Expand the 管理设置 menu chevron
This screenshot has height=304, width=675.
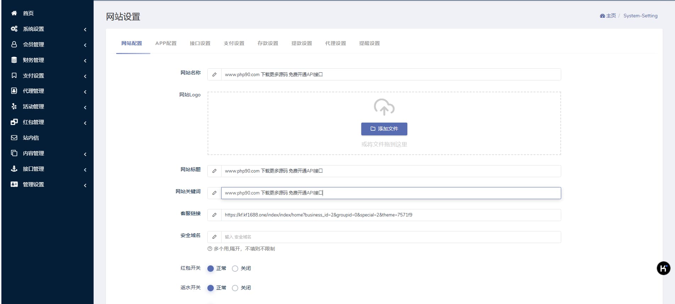(85, 185)
